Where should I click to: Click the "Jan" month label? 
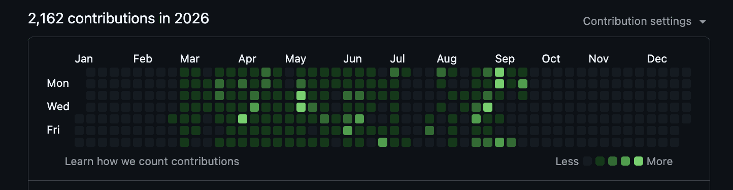(x=84, y=59)
